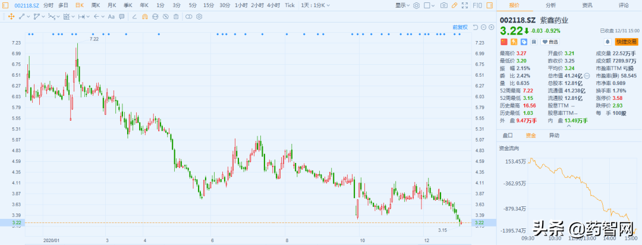Open the 1天:1分K period dropdown
Viewport: 642px width, 245px height.
tap(315, 5)
